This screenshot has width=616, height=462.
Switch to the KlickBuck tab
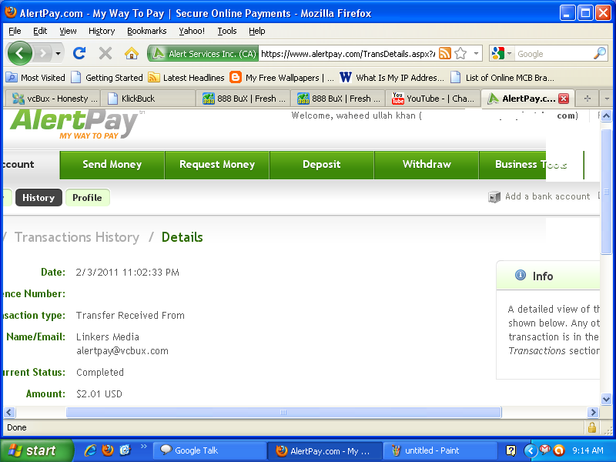point(148,99)
